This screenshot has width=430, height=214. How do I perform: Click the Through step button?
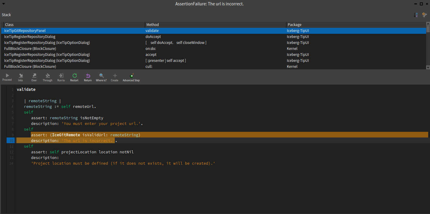coord(48,77)
